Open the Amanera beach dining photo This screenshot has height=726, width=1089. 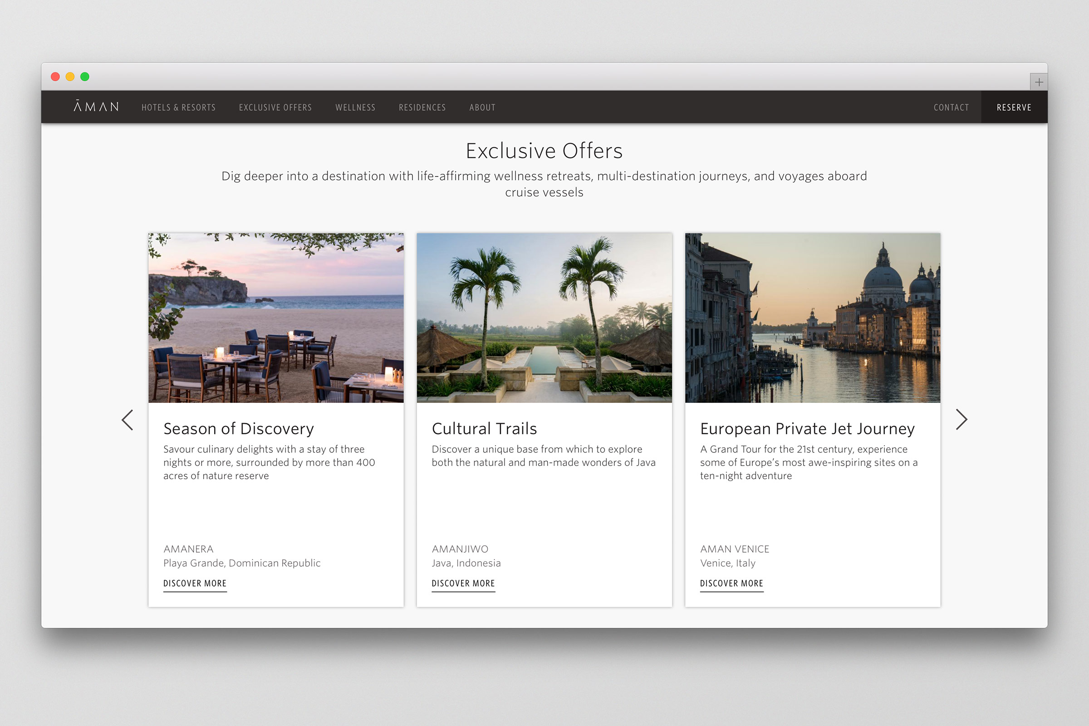coord(276,318)
